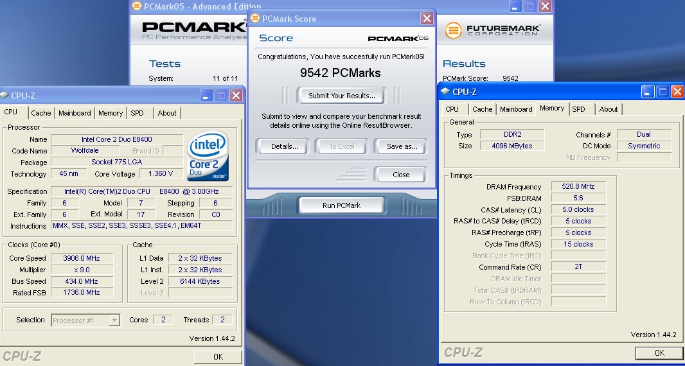Screen dimensions: 685x366
Task: Select Memory tab in right CPU-Z
Action: tap(552, 108)
